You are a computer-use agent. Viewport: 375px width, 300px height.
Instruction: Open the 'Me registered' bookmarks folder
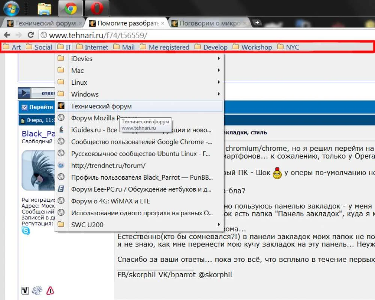pyautogui.click(x=165, y=47)
